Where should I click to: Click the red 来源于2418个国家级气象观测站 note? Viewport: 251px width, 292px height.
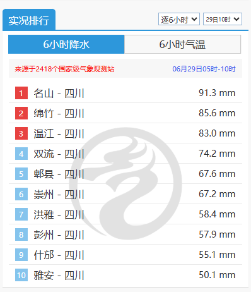coord(64,69)
